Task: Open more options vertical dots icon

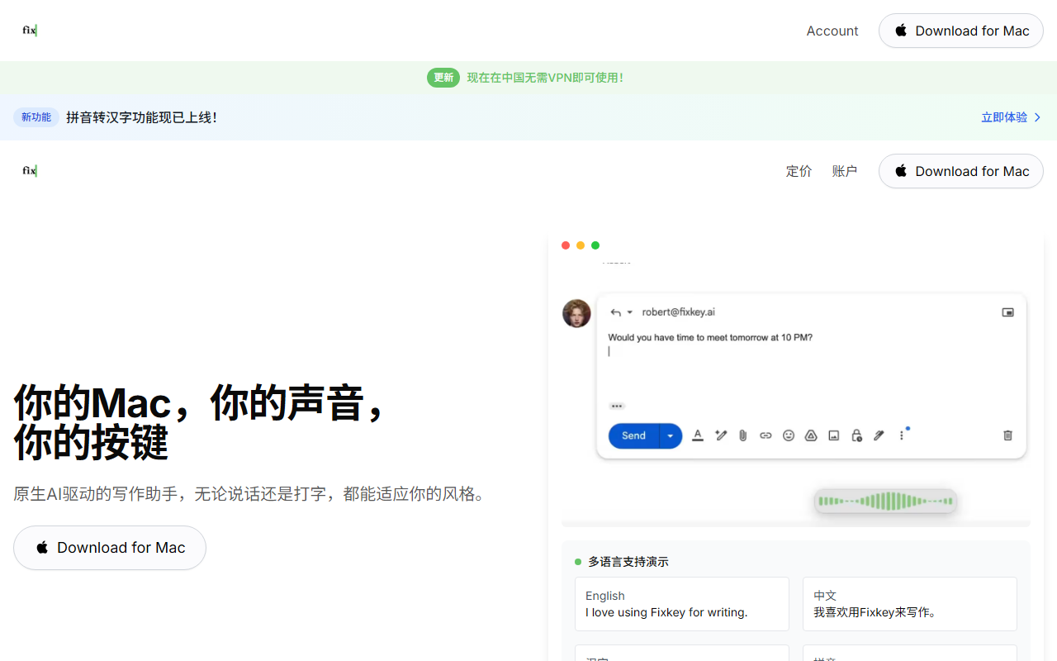Action: (902, 435)
